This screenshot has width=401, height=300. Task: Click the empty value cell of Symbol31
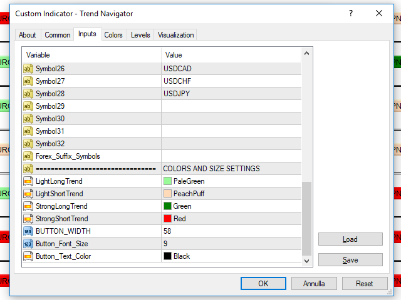(231, 131)
